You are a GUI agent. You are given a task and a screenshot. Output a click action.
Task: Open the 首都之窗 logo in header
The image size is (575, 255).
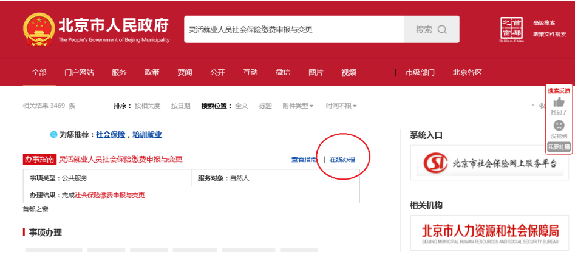pyautogui.click(x=510, y=29)
